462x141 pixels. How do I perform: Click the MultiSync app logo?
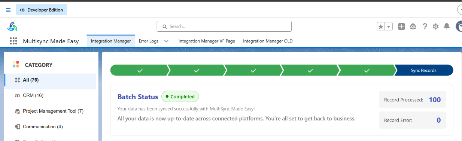pyautogui.click(x=12, y=26)
